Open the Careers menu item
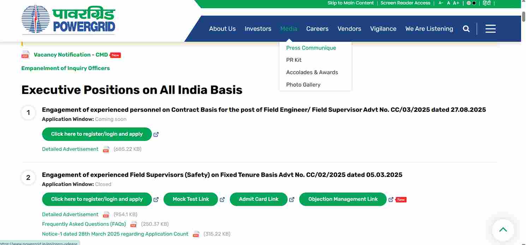The height and width of the screenshot is (245, 526). pyautogui.click(x=317, y=29)
